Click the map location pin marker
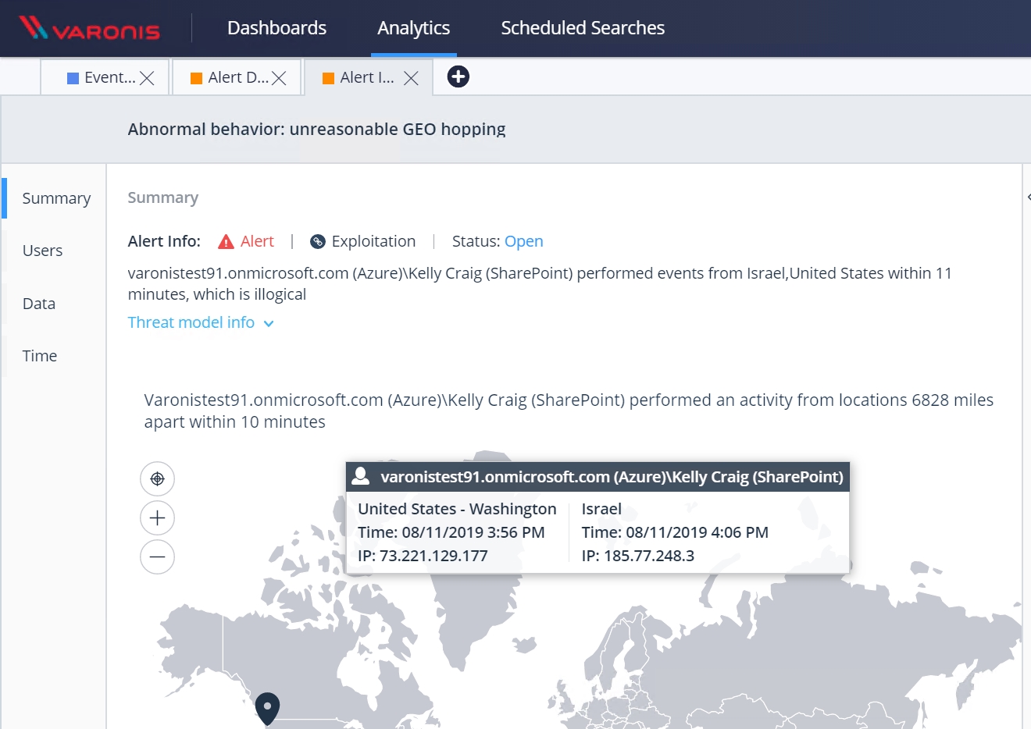The image size is (1031, 729). [267, 709]
